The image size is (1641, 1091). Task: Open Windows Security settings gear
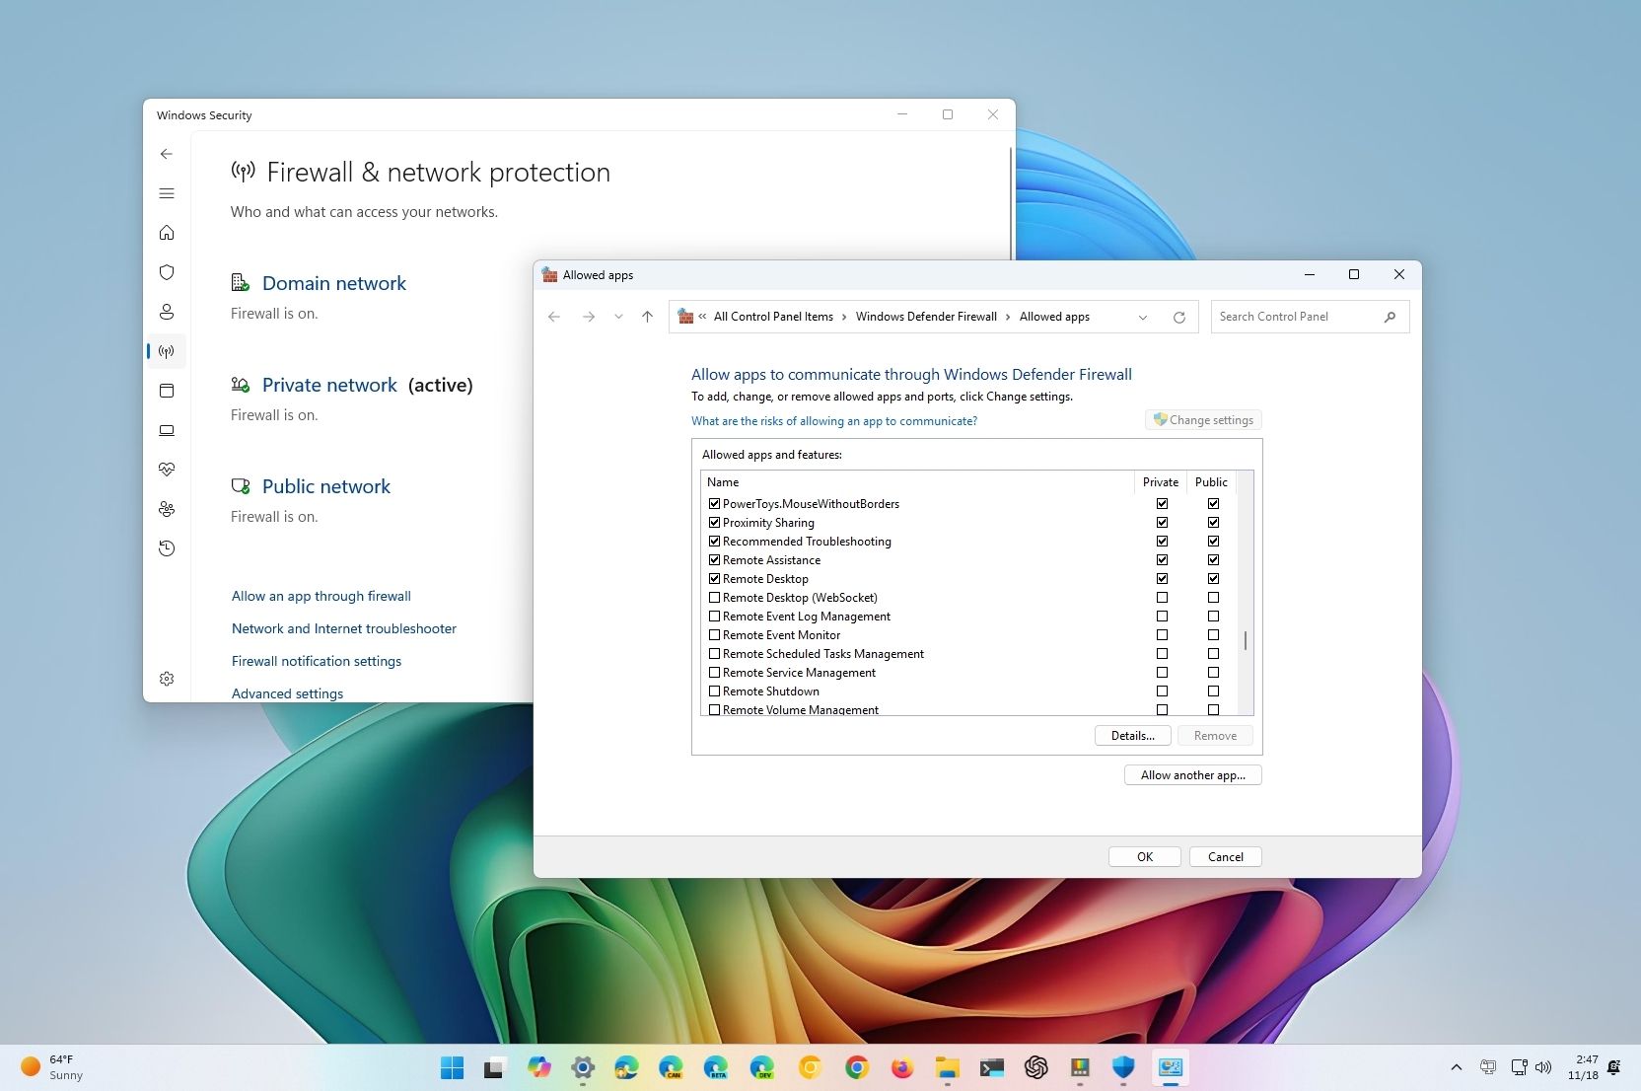click(x=167, y=678)
